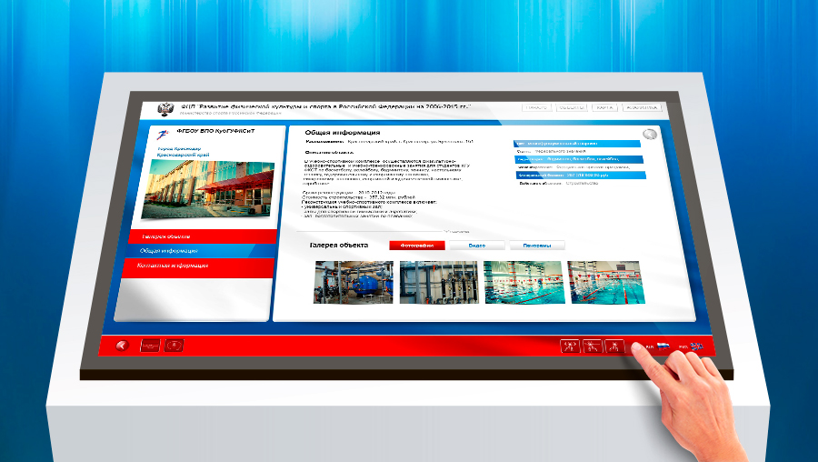Open the КАРТА top menu button
This screenshot has width=818, height=462.
604,107
